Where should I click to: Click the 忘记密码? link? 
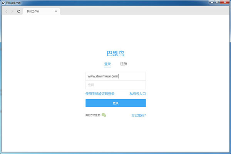[138, 115]
